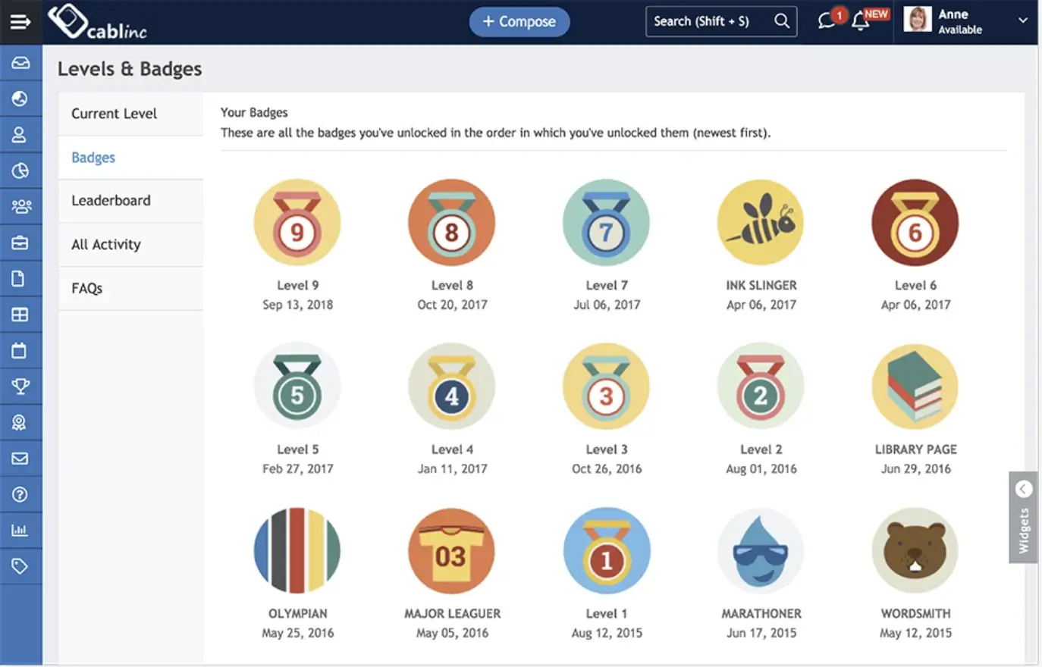Screen dimensions: 1042x667
Task: Open the help question mark icon
Action: 20,494
